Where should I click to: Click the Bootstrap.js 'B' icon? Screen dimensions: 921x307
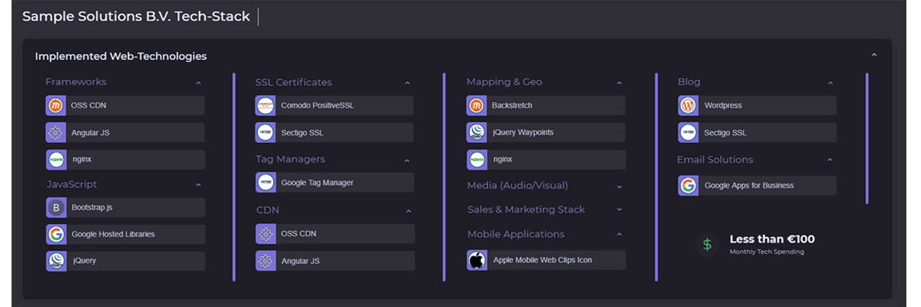[x=55, y=207]
